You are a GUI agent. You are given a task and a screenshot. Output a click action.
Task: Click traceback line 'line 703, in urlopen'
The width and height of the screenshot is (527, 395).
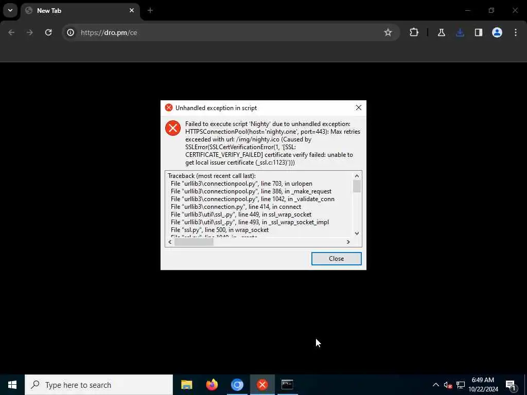point(241,184)
